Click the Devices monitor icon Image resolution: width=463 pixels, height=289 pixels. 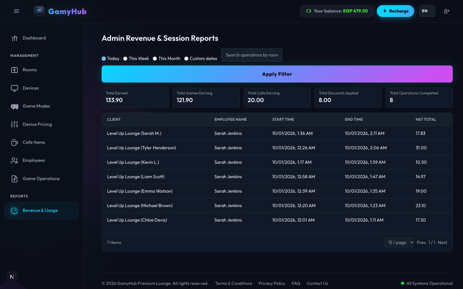point(14,88)
